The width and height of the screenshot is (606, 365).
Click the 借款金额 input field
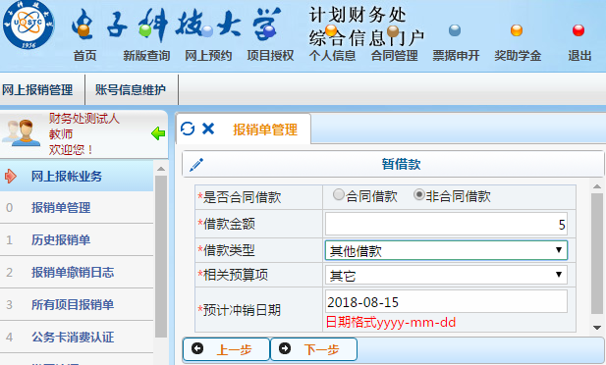point(446,224)
